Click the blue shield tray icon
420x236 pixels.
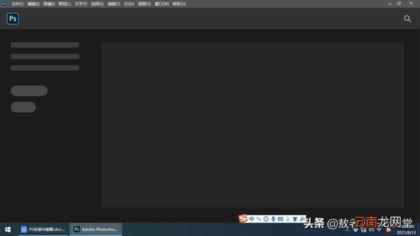[x=355, y=229]
